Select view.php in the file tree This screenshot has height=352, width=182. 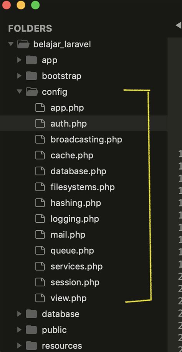68,298
